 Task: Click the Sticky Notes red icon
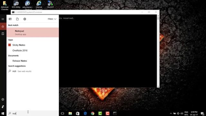coord(9,45)
